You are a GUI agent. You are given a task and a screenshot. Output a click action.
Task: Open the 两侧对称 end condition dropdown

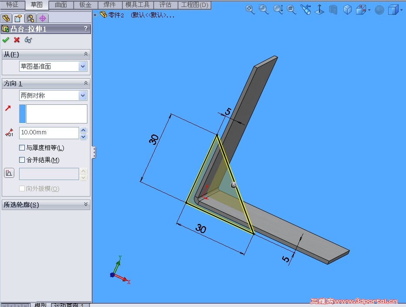coord(83,96)
